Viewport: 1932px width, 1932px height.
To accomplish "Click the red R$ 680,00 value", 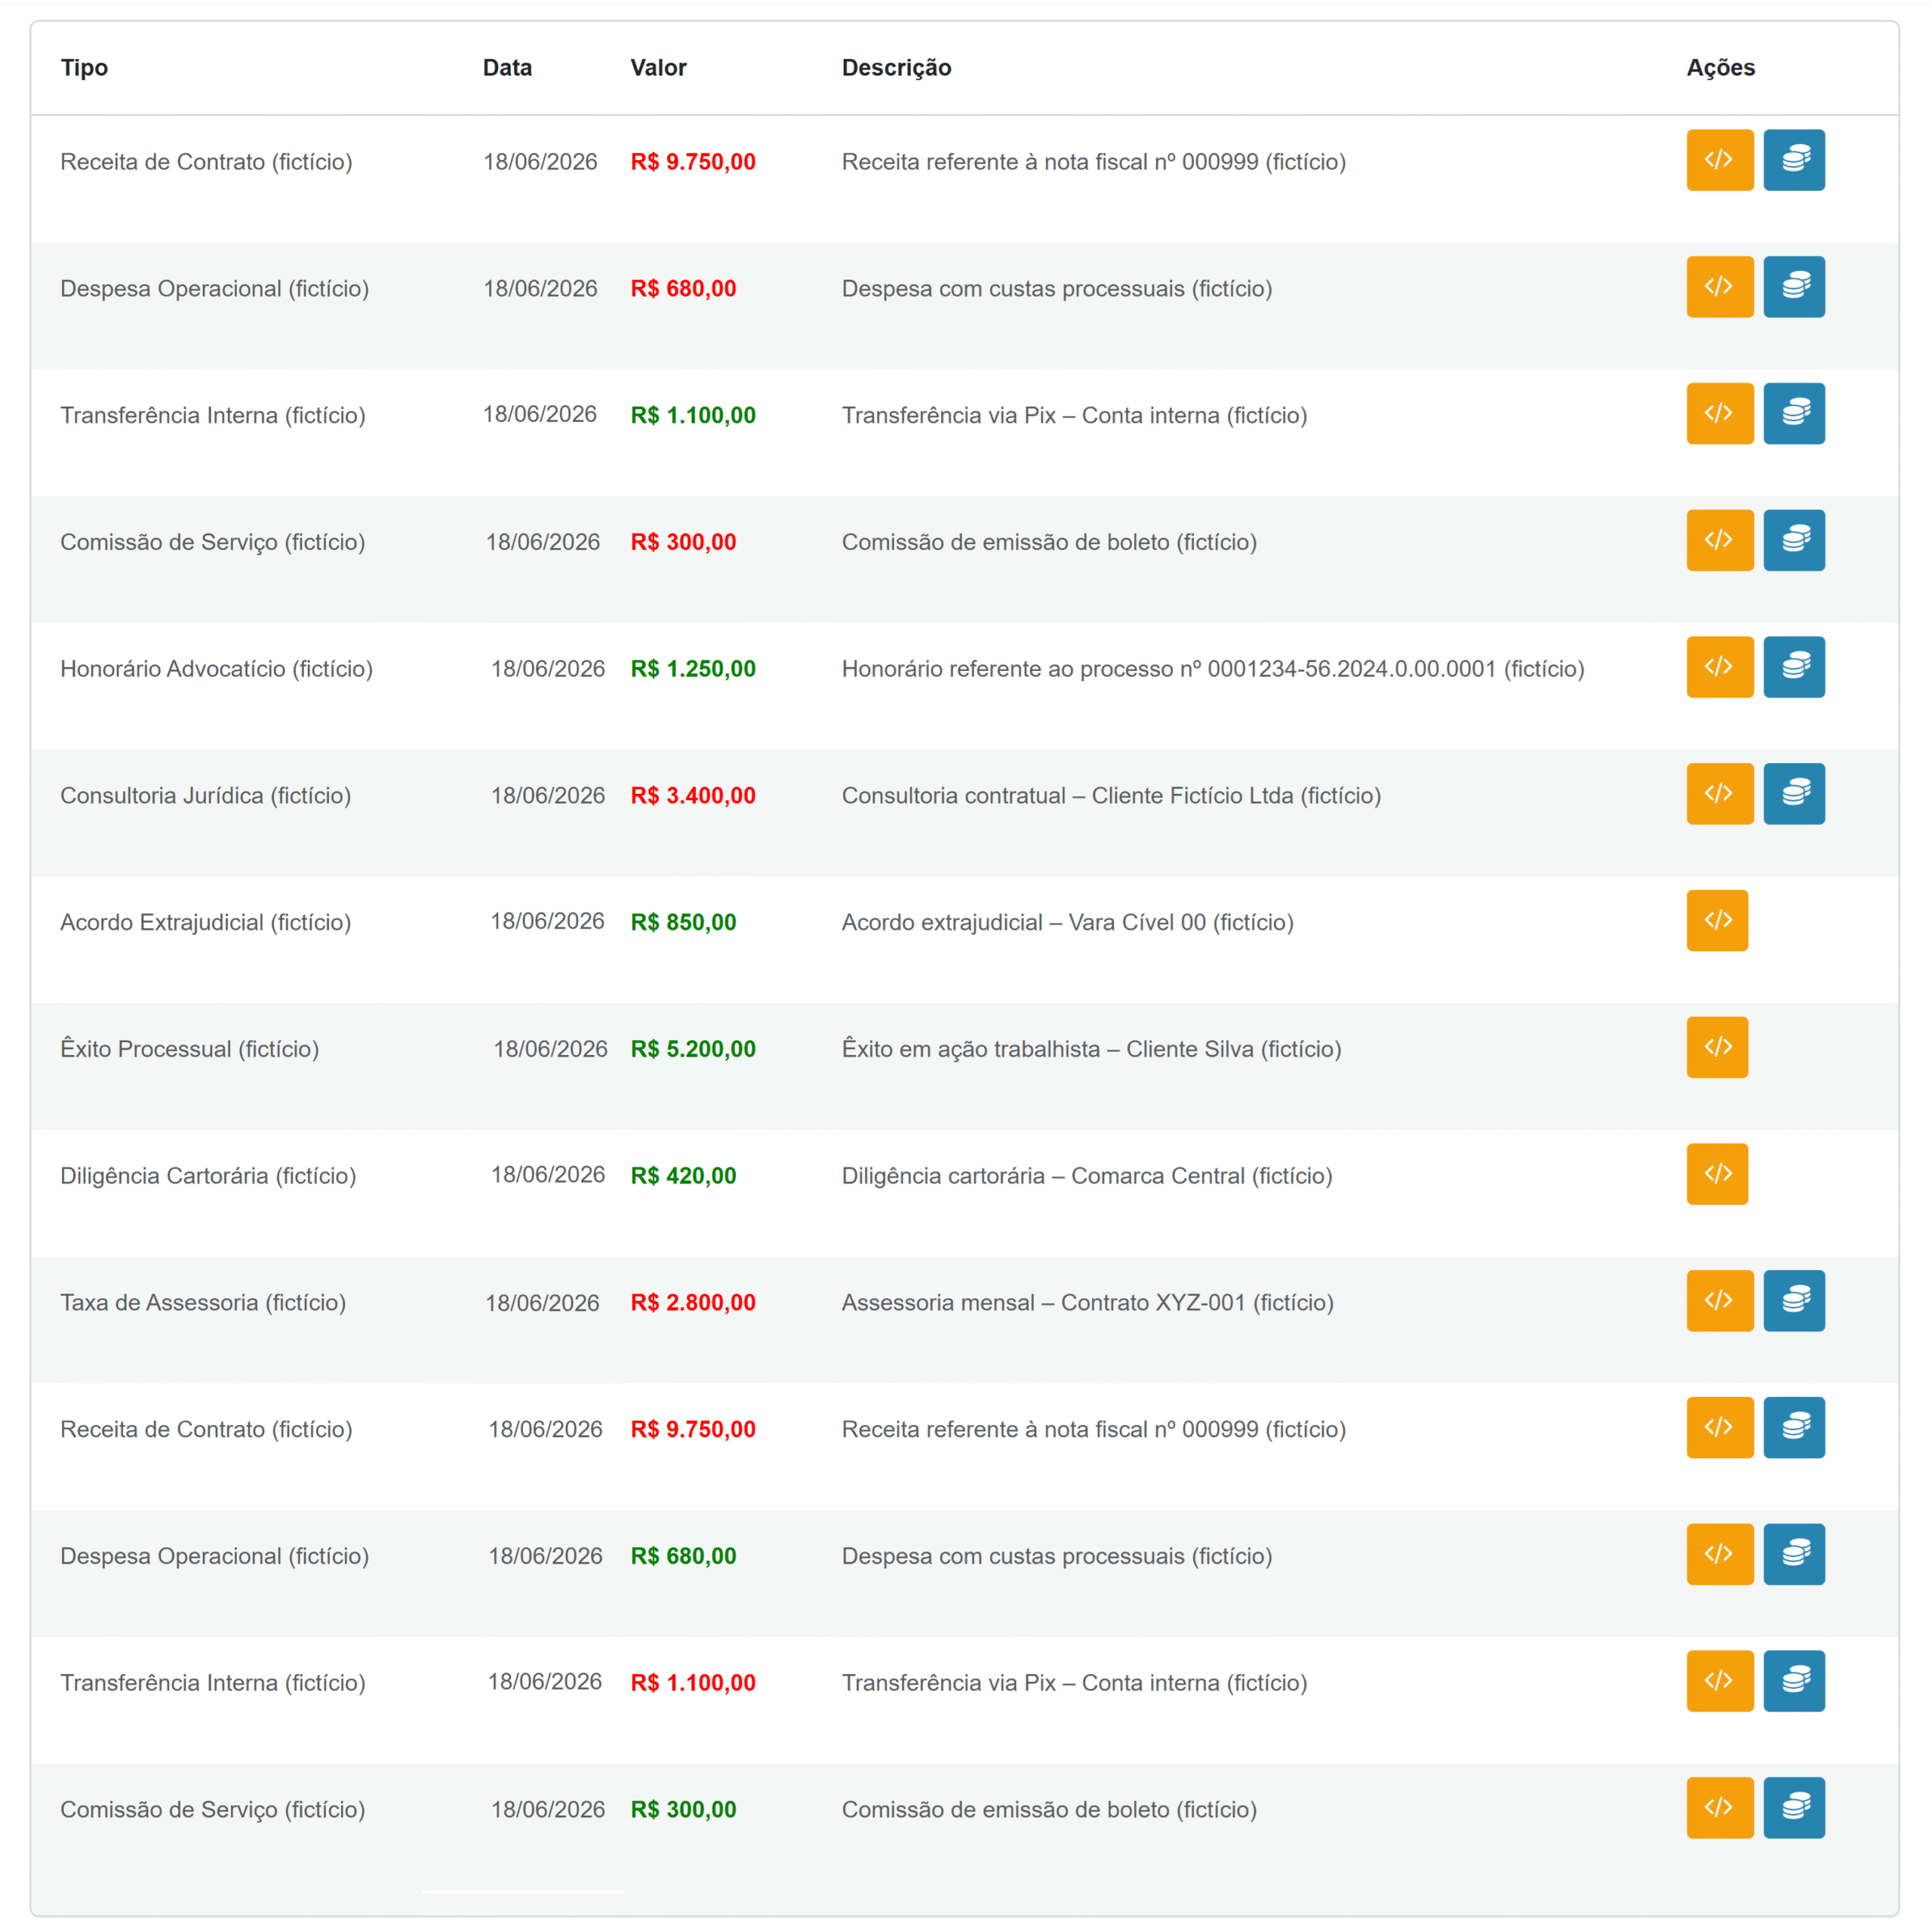I will tap(683, 289).
